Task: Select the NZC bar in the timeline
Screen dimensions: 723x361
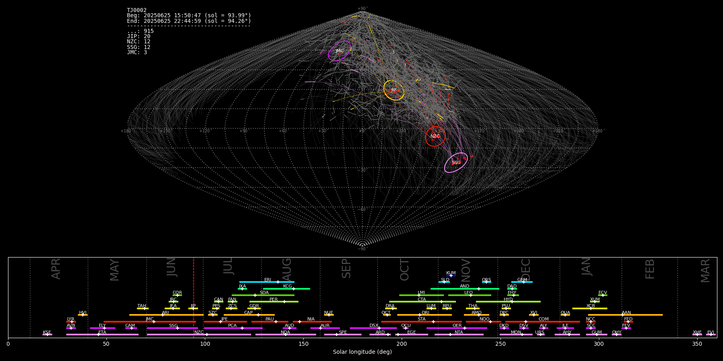Action: click(199, 334)
